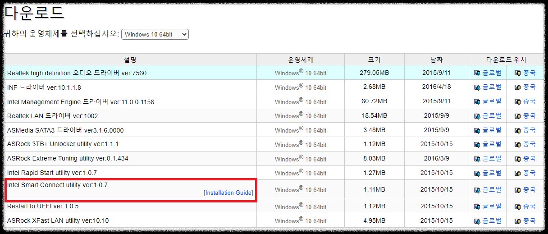Click the 중국 download icon for Restart to UEFI
Viewport: 548px width, 234px height.
pos(518,206)
